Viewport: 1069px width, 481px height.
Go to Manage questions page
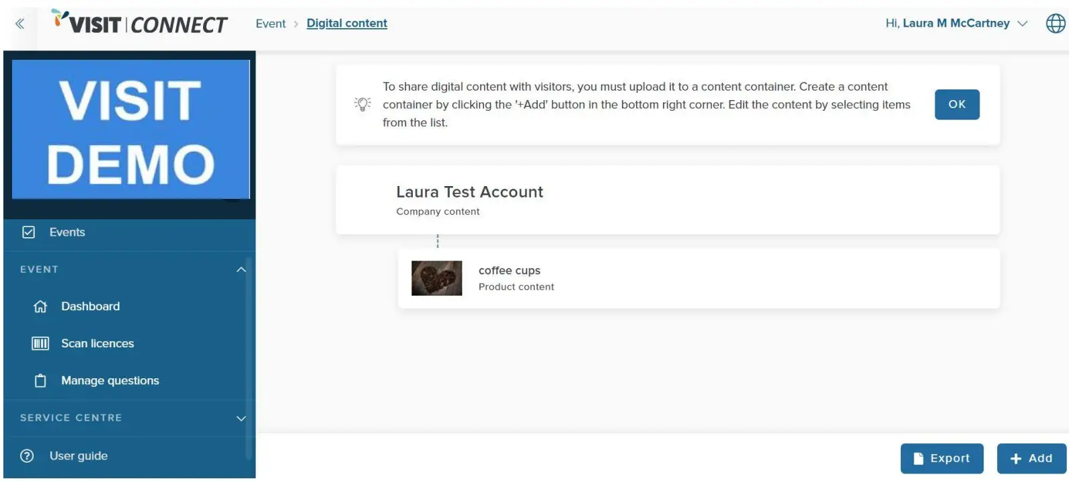(x=110, y=381)
